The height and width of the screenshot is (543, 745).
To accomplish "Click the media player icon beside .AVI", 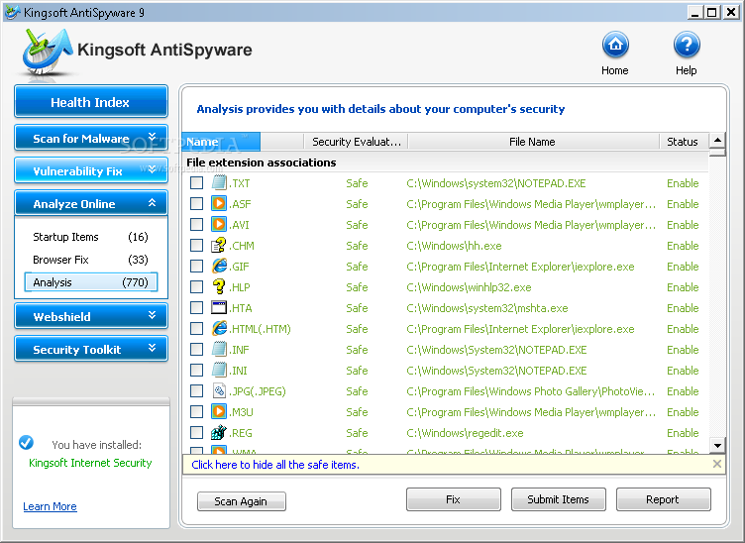I will tap(219, 224).
